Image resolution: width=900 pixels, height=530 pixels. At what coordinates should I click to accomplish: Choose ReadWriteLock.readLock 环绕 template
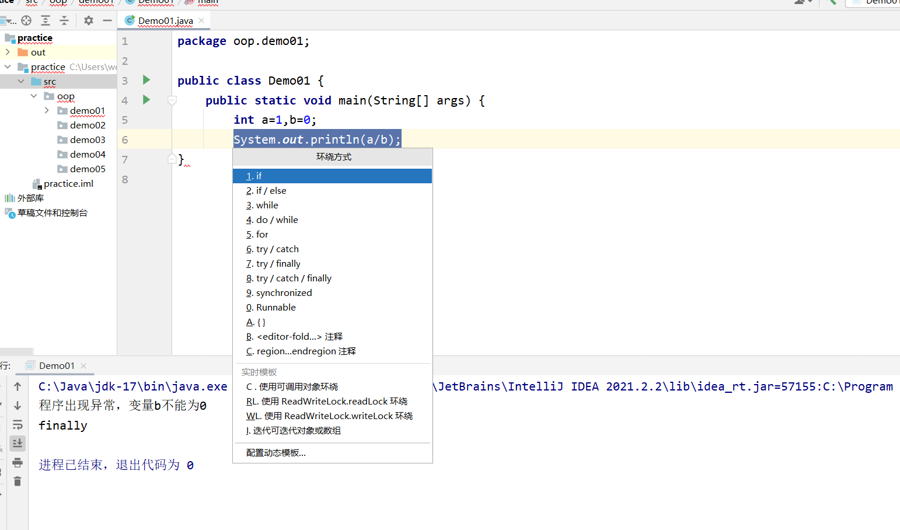click(332, 401)
